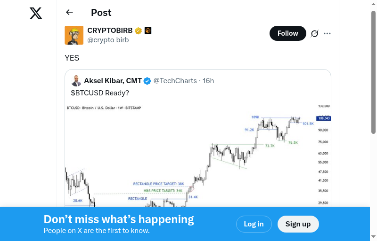Screen dimensions: 377x241
Task: Click the X logo
Action: click(36, 13)
